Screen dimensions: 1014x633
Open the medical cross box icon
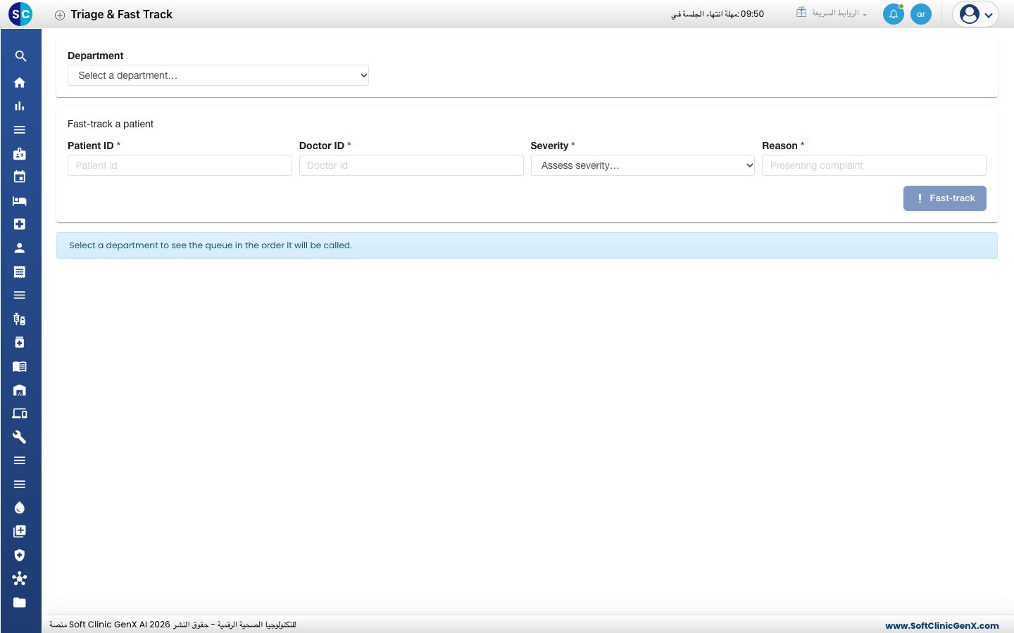click(20, 224)
